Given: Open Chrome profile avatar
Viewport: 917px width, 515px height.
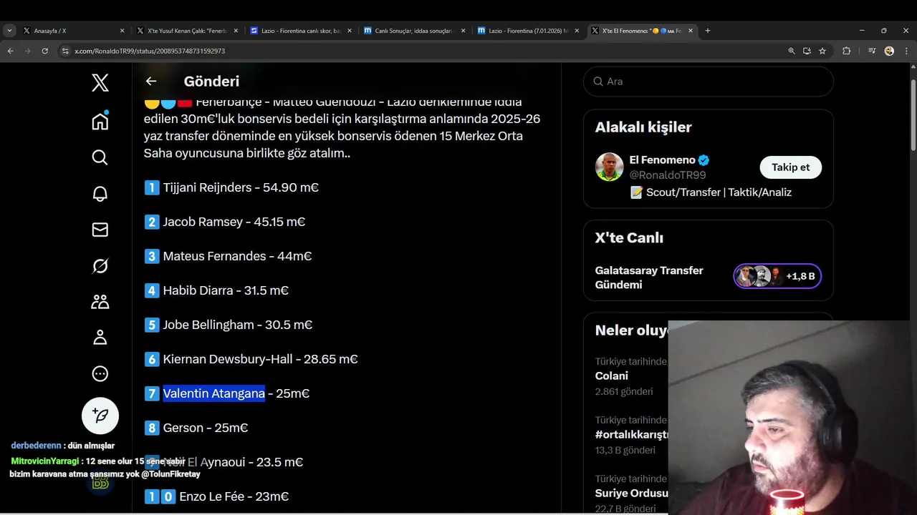Looking at the screenshot, I should pyautogui.click(x=889, y=51).
